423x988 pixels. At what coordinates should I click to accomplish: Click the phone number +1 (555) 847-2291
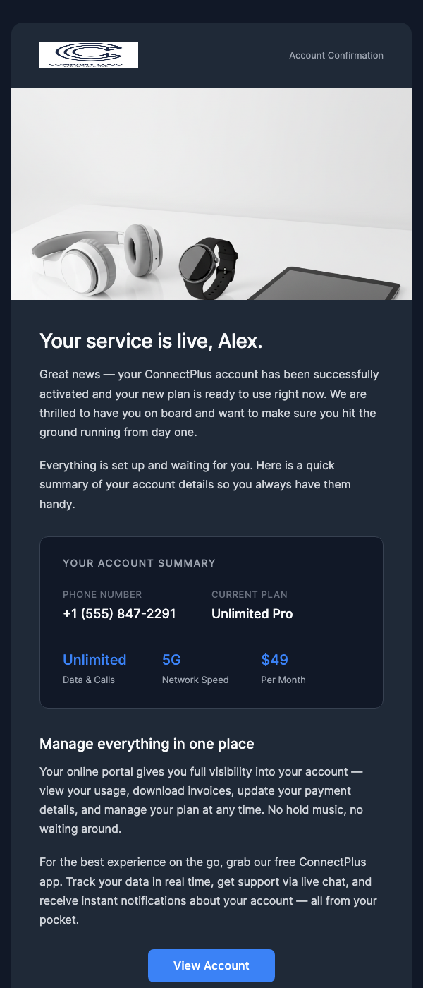pos(118,613)
